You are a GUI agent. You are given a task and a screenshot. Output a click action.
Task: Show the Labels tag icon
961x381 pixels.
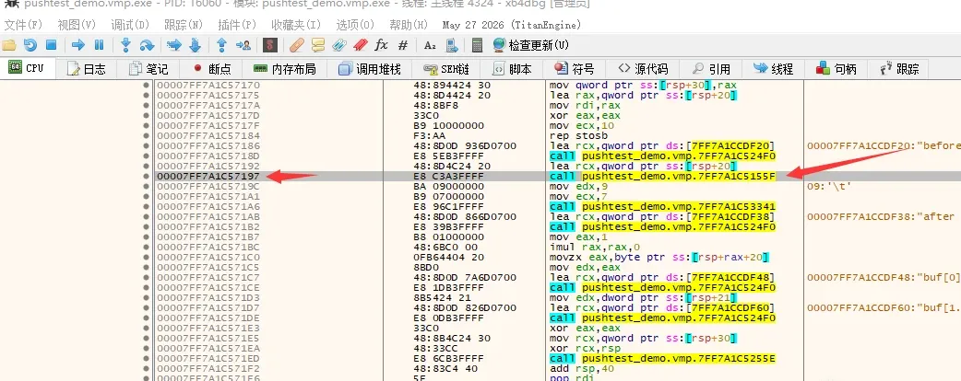pyautogui.click(x=338, y=45)
